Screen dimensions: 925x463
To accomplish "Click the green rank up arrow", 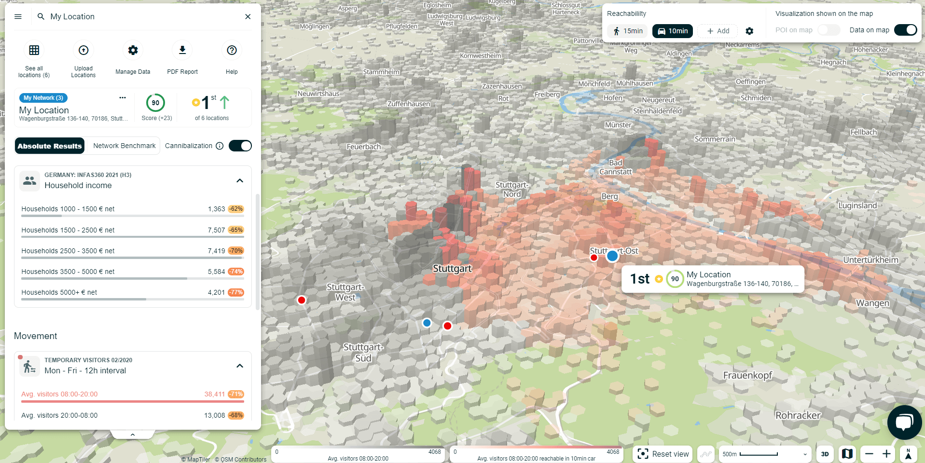I will click(x=224, y=102).
